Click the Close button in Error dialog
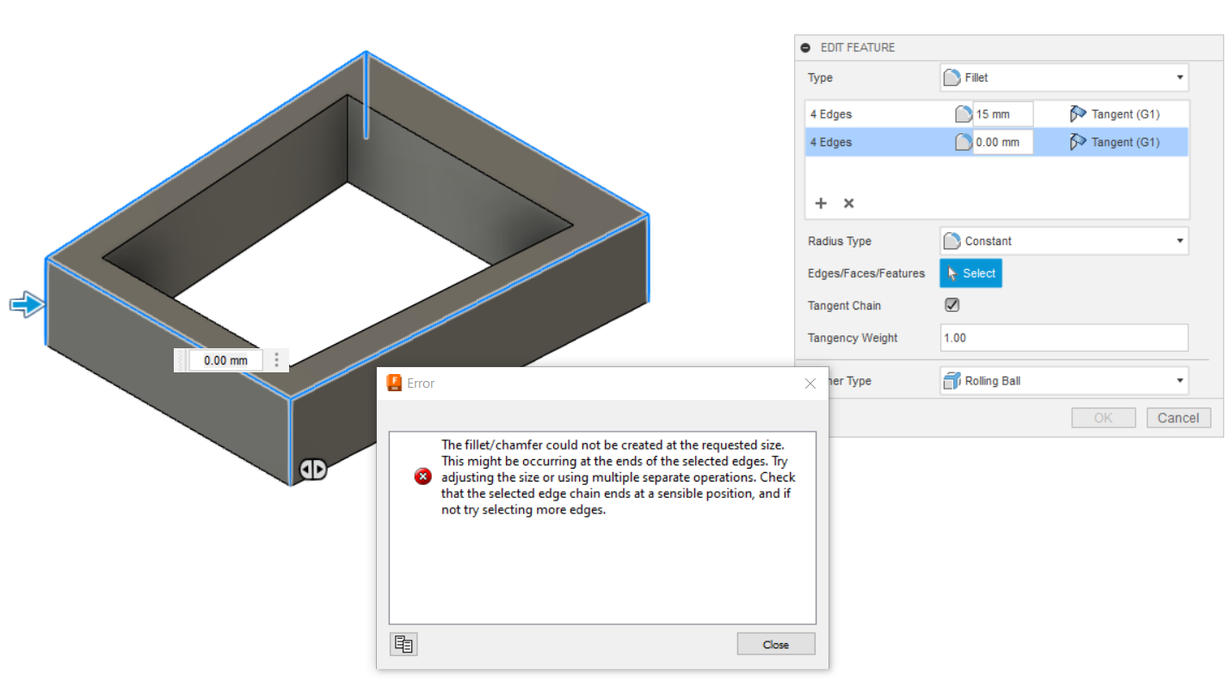 (775, 644)
